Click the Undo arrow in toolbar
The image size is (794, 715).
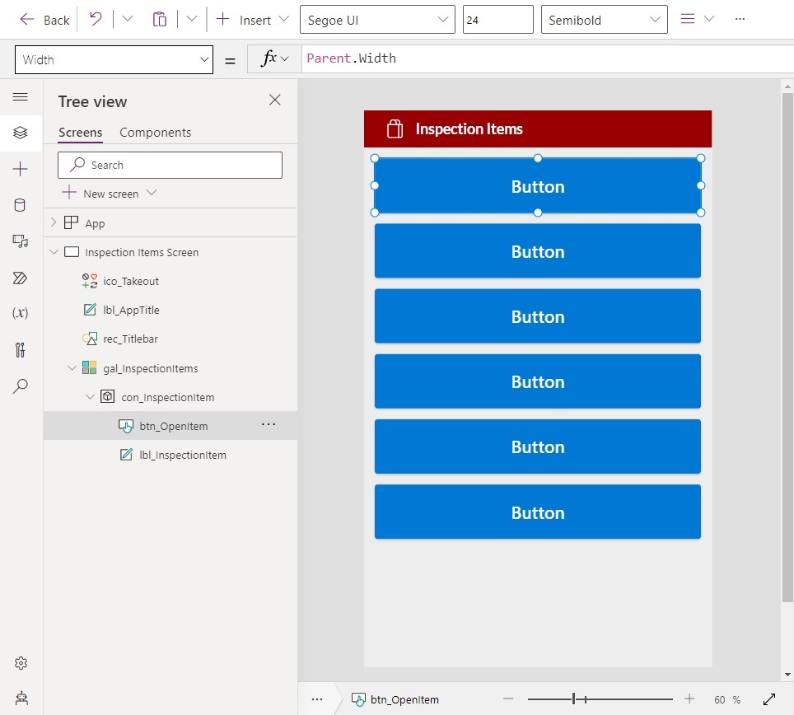tap(96, 19)
